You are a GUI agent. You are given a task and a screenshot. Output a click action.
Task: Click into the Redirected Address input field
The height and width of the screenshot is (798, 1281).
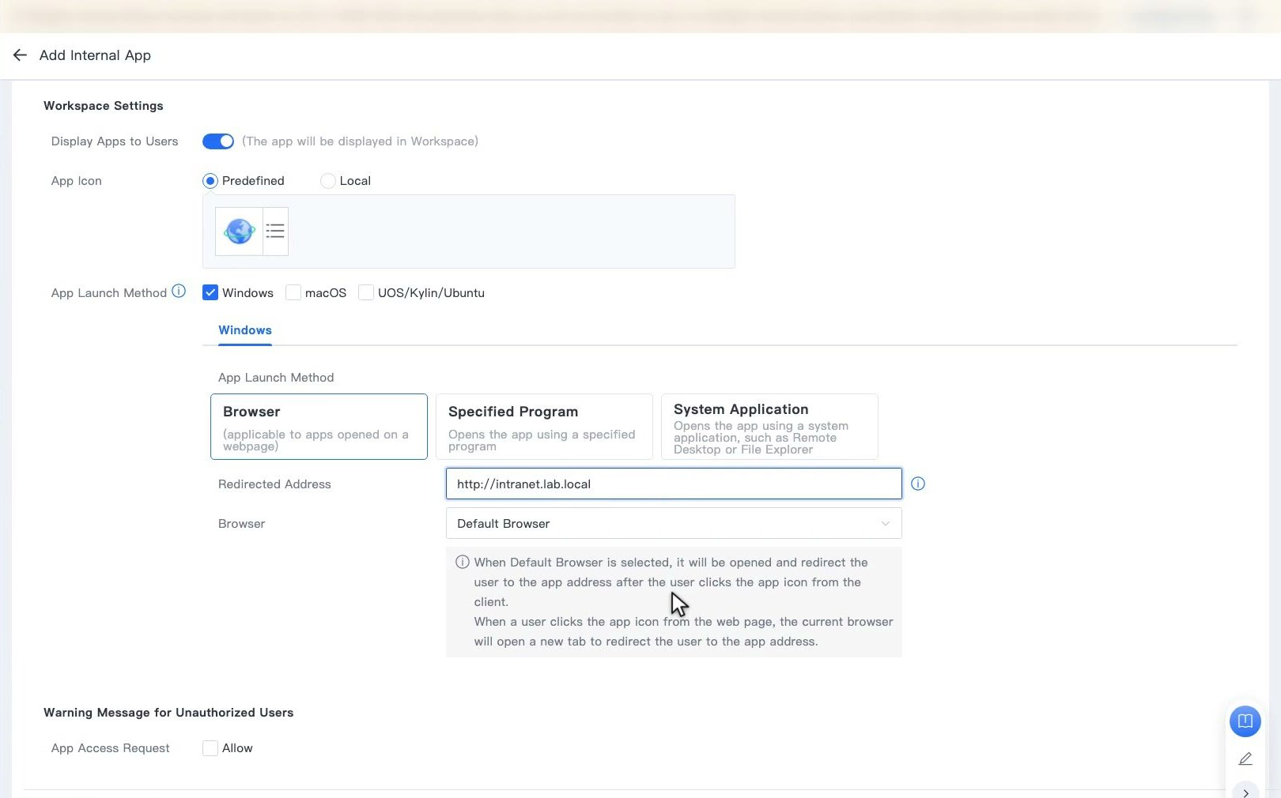tap(674, 484)
